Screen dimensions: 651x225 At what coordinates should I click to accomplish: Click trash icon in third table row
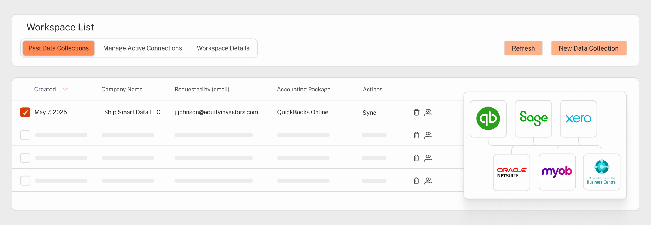coord(416,158)
